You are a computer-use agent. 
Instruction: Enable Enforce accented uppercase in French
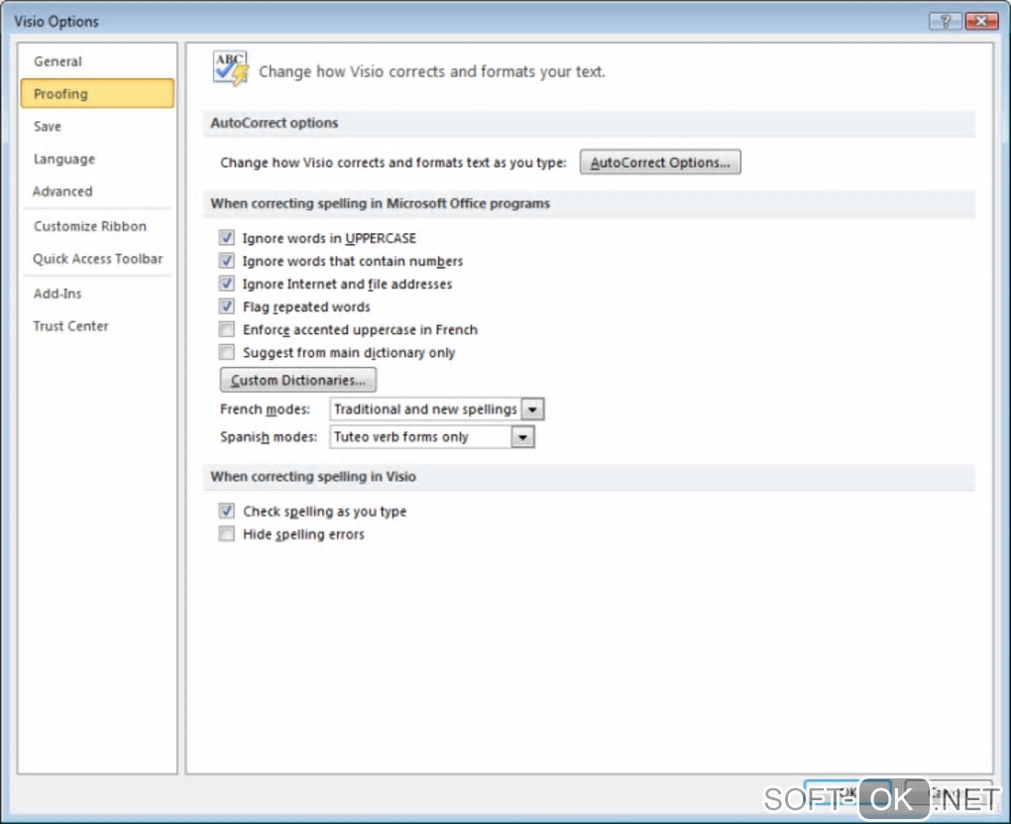click(226, 329)
